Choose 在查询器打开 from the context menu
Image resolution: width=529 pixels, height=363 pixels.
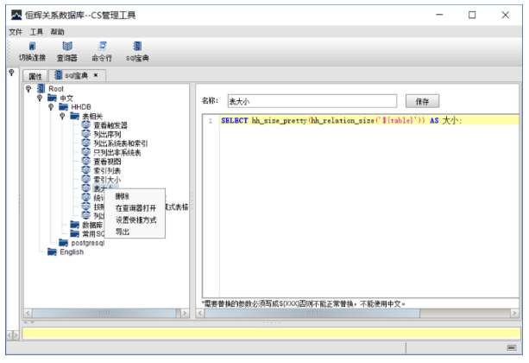click(x=135, y=208)
